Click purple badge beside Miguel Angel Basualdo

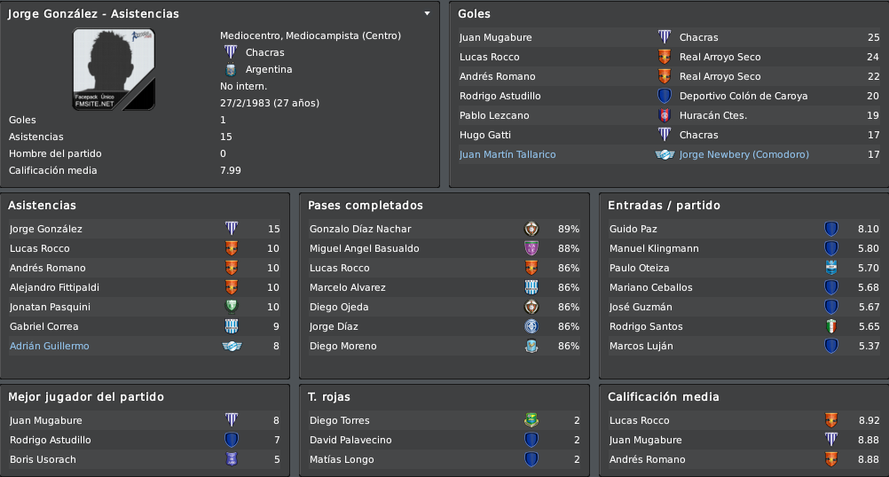click(x=531, y=248)
